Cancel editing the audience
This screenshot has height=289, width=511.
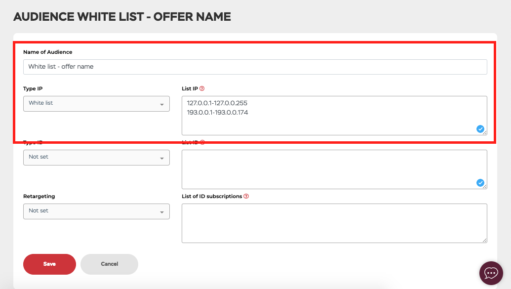click(x=109, y=264)
